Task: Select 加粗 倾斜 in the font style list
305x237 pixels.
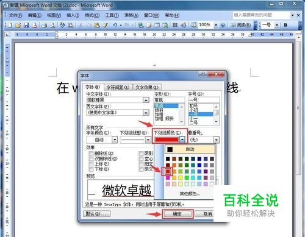Action: coord(164,119)
